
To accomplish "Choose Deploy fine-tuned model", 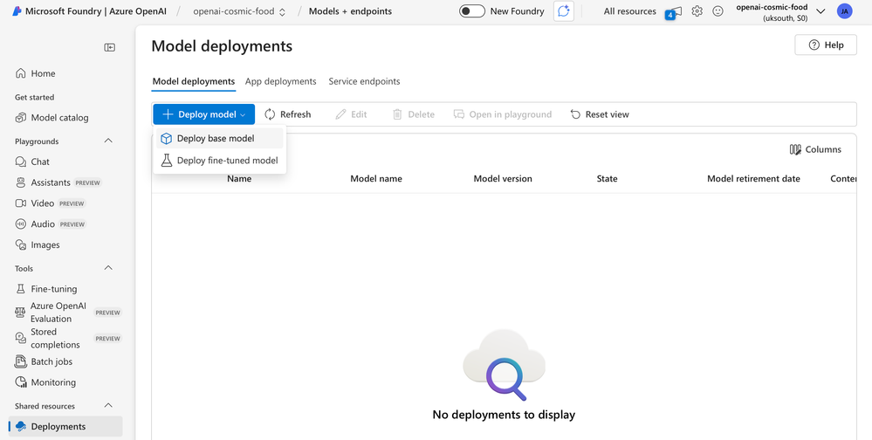I will (x=220, y=161).
